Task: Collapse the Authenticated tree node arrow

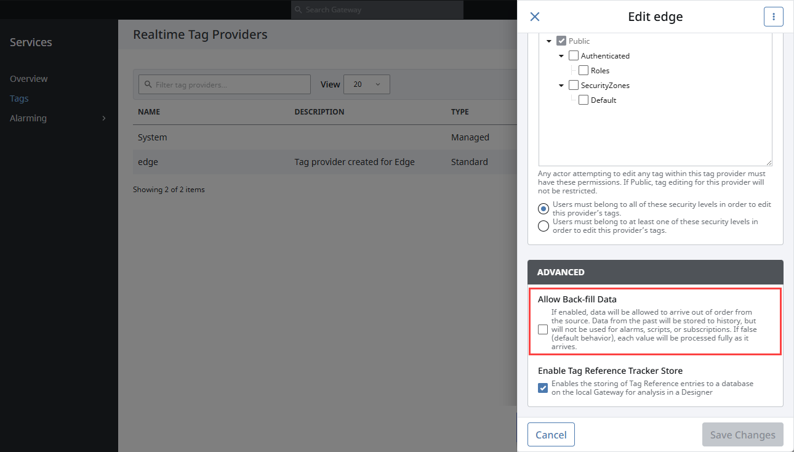Action: pyautogui.click(x=561, y=56)
